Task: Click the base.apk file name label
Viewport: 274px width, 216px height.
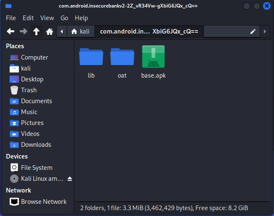Action: (x=153, y=75)
